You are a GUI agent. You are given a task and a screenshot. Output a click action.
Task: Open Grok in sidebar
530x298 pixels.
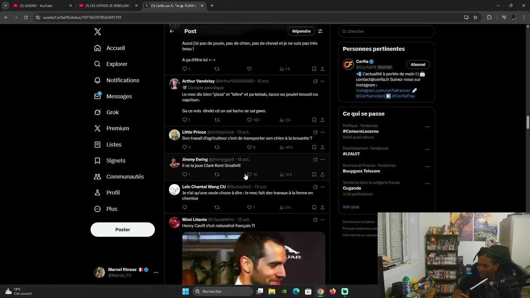tap(106, 112)
